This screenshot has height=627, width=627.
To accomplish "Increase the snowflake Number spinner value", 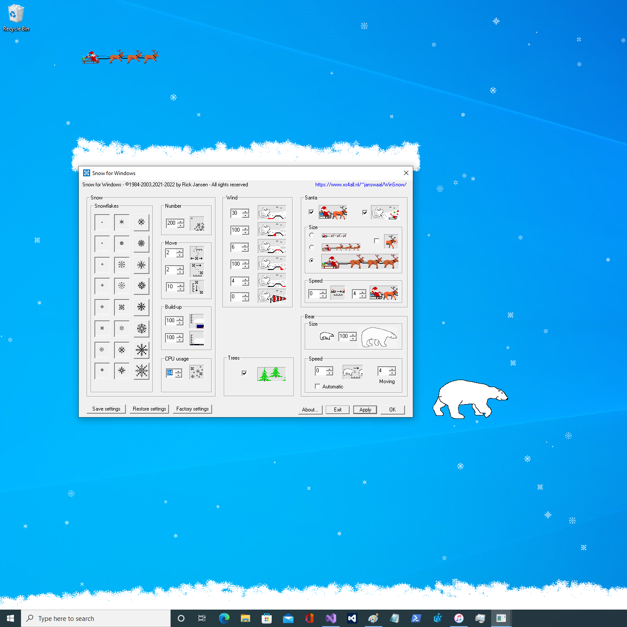I will pos(181,221).
